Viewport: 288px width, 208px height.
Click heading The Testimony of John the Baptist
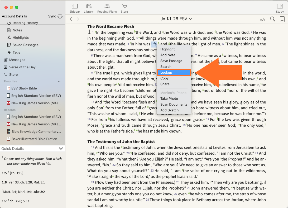point(121,141)
